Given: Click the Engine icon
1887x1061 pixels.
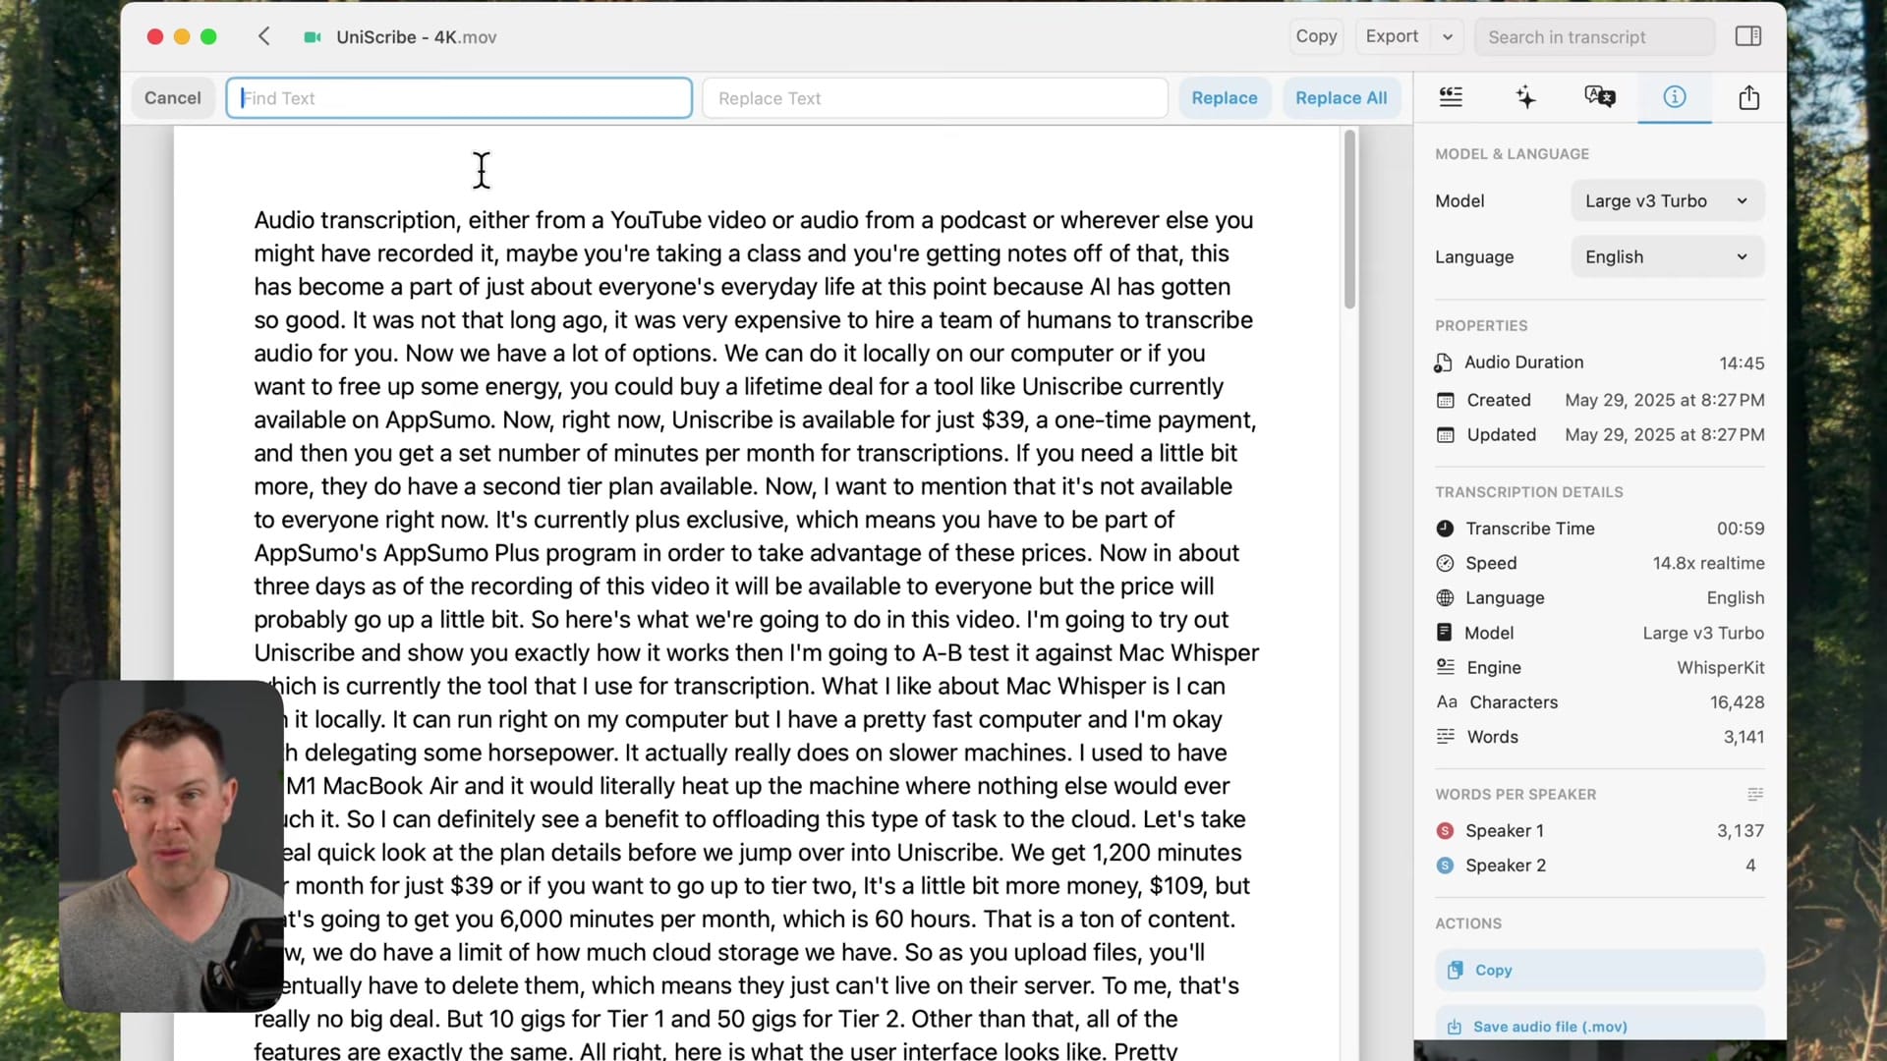Looking at the screenshot, I should coord(1445,667).
